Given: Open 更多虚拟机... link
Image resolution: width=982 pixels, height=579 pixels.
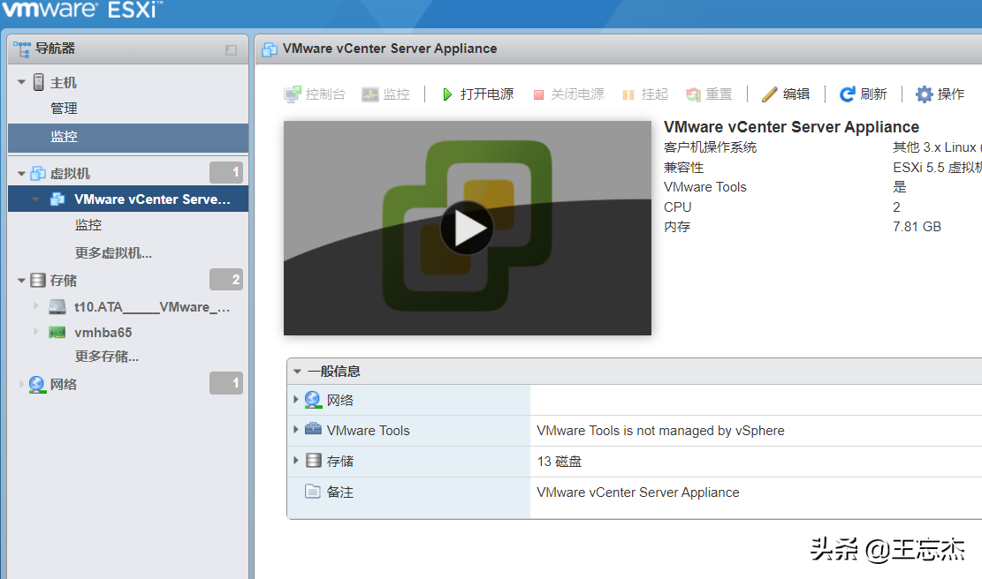Looking at the screenshot, I should pos(113,253).
